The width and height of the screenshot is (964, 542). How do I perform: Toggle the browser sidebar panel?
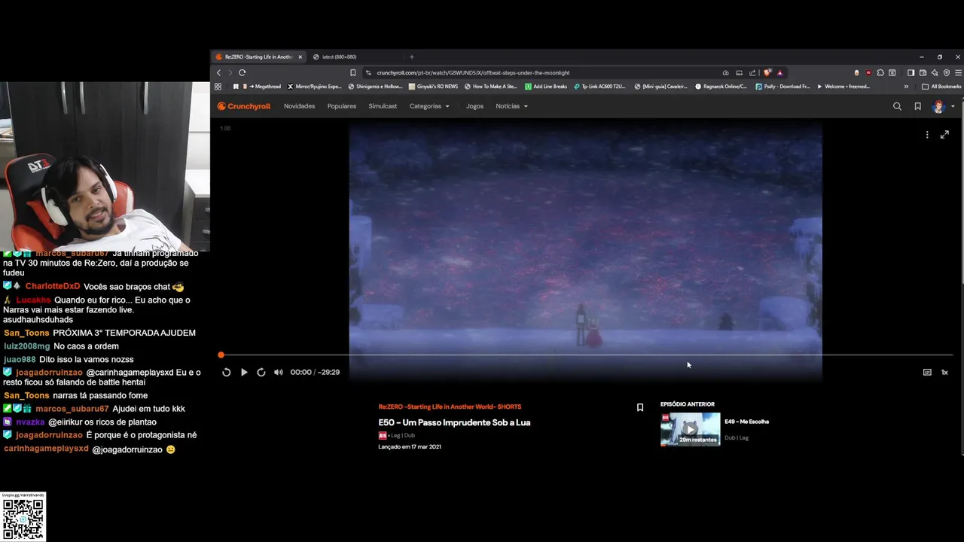click(x=911, y=72)
